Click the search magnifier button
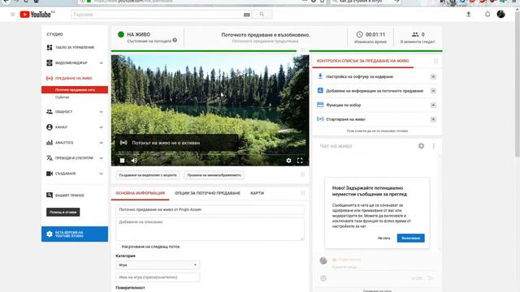The height and width of the screenshot is (292, 520). (x=262, y=15)
